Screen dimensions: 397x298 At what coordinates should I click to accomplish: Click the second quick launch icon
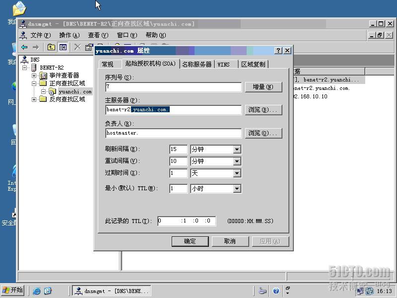[48, 291]
